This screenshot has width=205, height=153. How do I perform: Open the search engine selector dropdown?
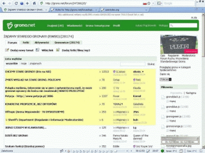tap(160, 3)
